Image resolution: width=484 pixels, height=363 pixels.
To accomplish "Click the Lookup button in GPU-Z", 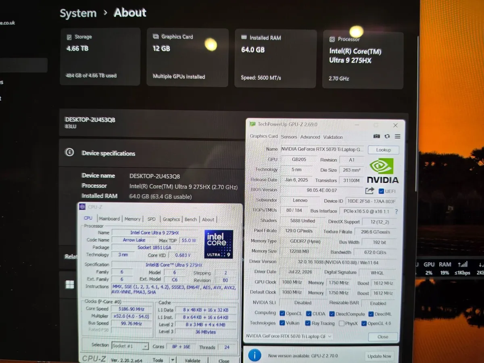I will pos(383,150).
